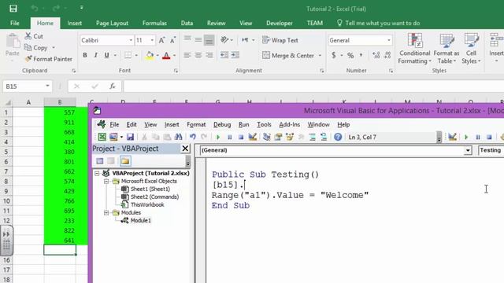
Task: Open the Conditional Formatting dropdown
Action: (414, 49)
